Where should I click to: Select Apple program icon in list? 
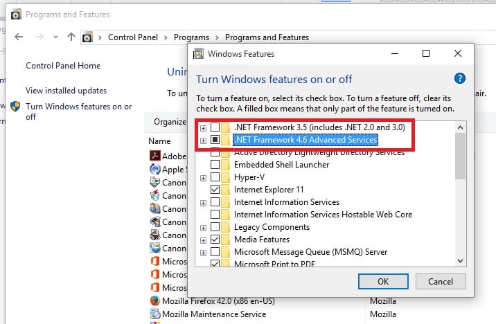154,169
